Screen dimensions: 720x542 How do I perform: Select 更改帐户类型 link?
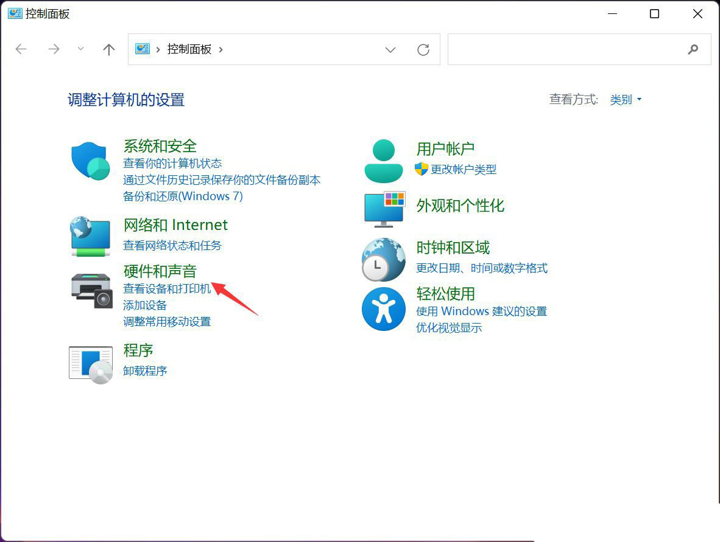tap(465, 170)
